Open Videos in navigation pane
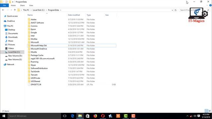The image size is (212, 119). pos(11,48)
